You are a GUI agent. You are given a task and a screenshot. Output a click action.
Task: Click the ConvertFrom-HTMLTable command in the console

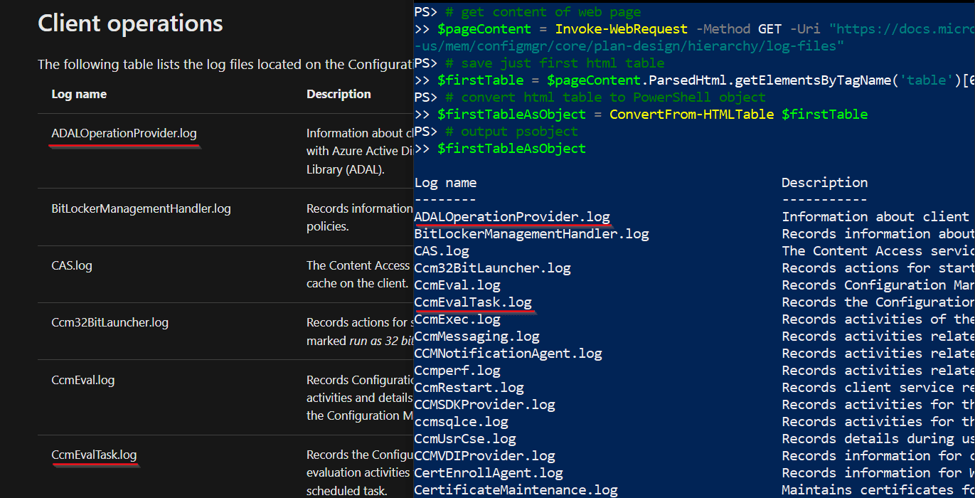click(691, 115)
